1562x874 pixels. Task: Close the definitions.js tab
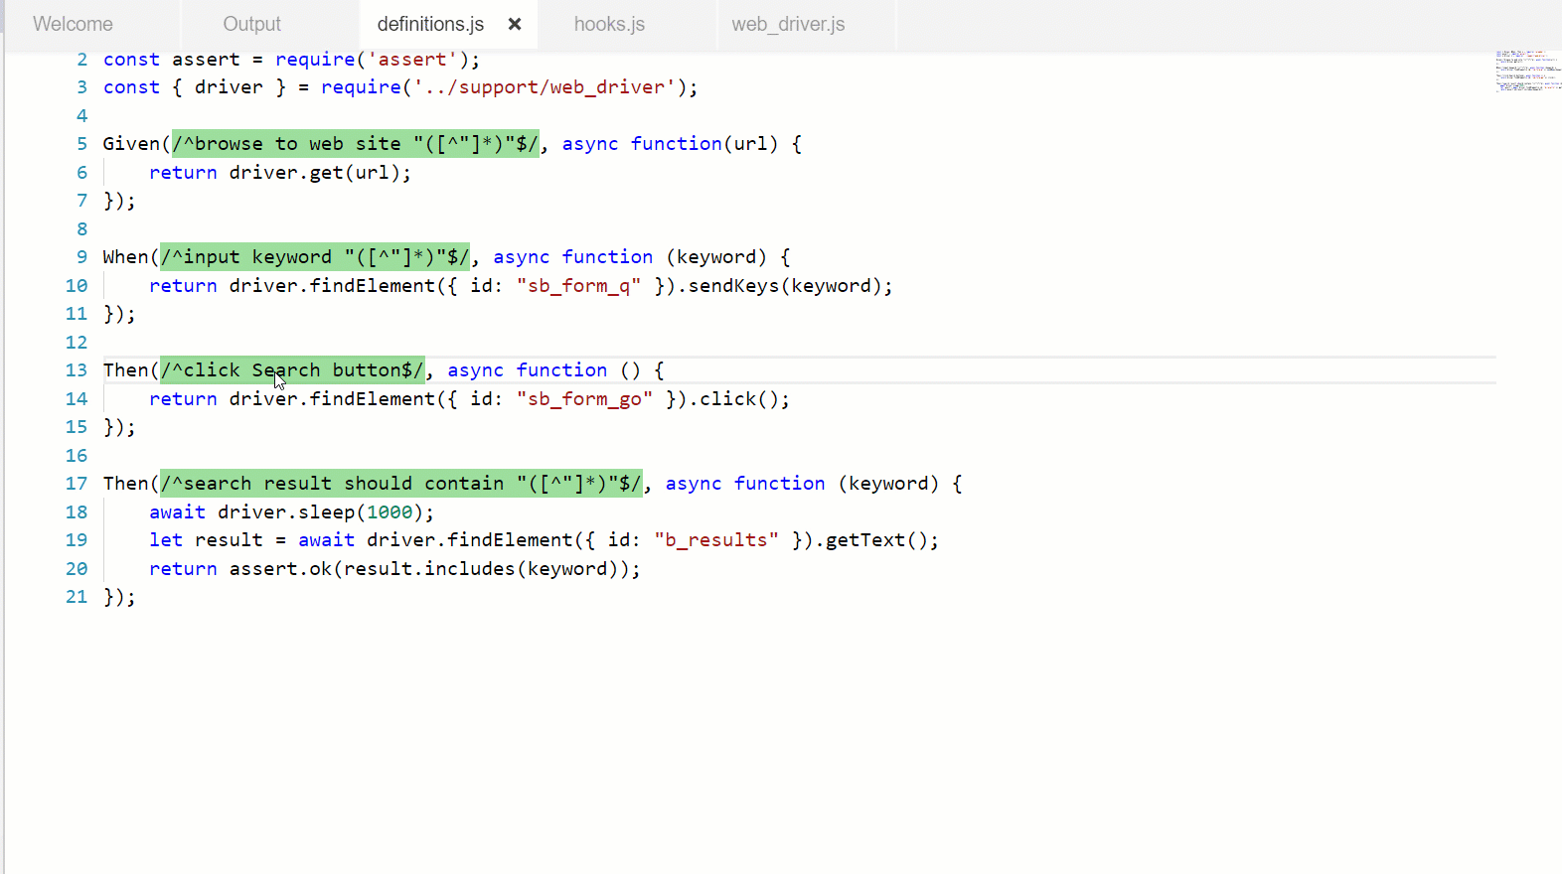point(515,24)
